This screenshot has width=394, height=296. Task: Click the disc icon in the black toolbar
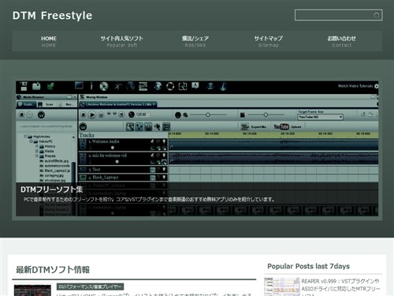(x=104, y=86)
